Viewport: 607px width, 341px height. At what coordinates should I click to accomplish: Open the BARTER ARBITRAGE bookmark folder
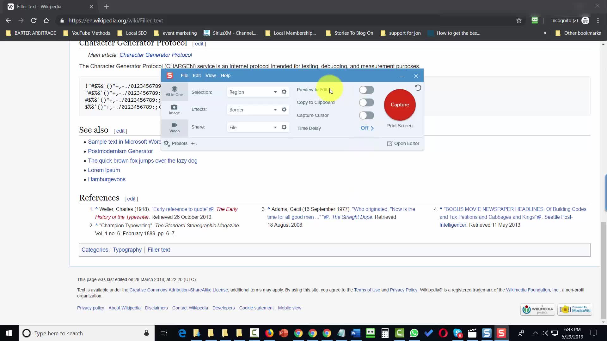(31, 33)
